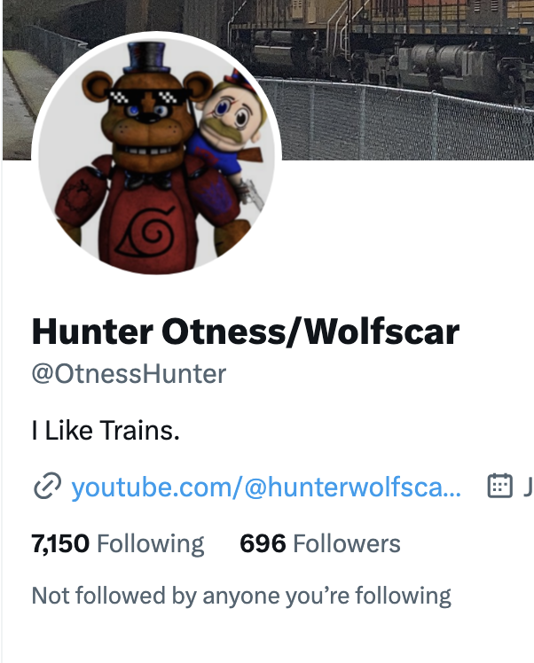The image size is (534, 663).
Task: Click the truncated joined date text
Action: click(529, 487)
